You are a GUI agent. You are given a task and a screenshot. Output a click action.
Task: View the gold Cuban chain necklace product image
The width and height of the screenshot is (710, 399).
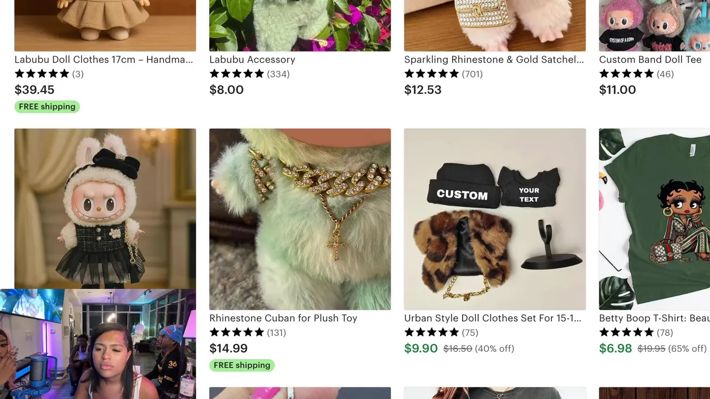click(300, 219)
